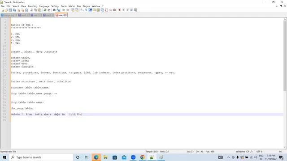This screenshot has width=287, height=161.
Task: Open the Document List panel icon
Action: click(102, 10)
